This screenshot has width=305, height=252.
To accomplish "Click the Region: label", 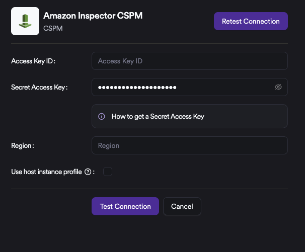I will pyautogui.click(x=23, y=146).
